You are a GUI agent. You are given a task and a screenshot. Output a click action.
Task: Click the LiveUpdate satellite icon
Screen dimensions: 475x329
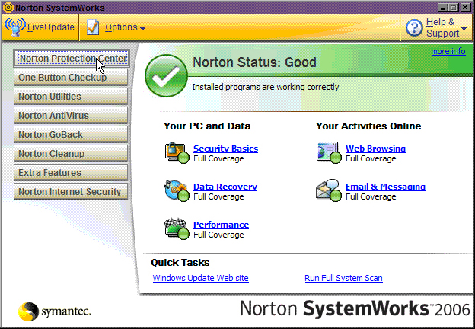(x=15, y=27)
